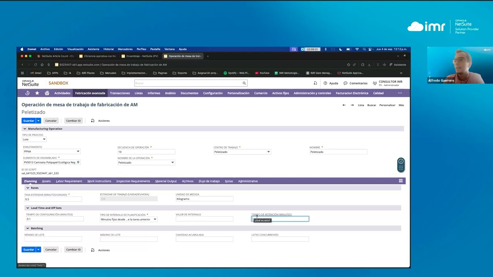Open the Apple menu
The width and height of the screenshot is (493, 277).
pyautogui.click(x=22, y=49)
